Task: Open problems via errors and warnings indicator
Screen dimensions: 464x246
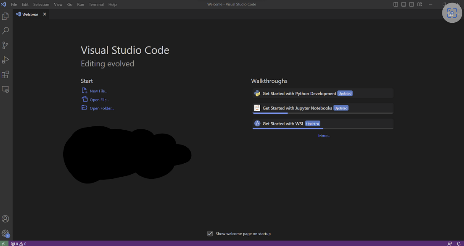Action: click(x=19, y=243)
